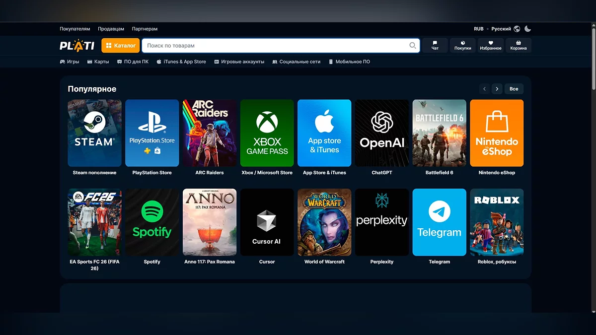Open the RUB currency selector
The height and width of the screenshot is (335, 596).
click(479, 29)
